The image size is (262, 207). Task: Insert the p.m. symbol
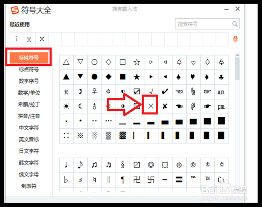click(x=221, y=106)
